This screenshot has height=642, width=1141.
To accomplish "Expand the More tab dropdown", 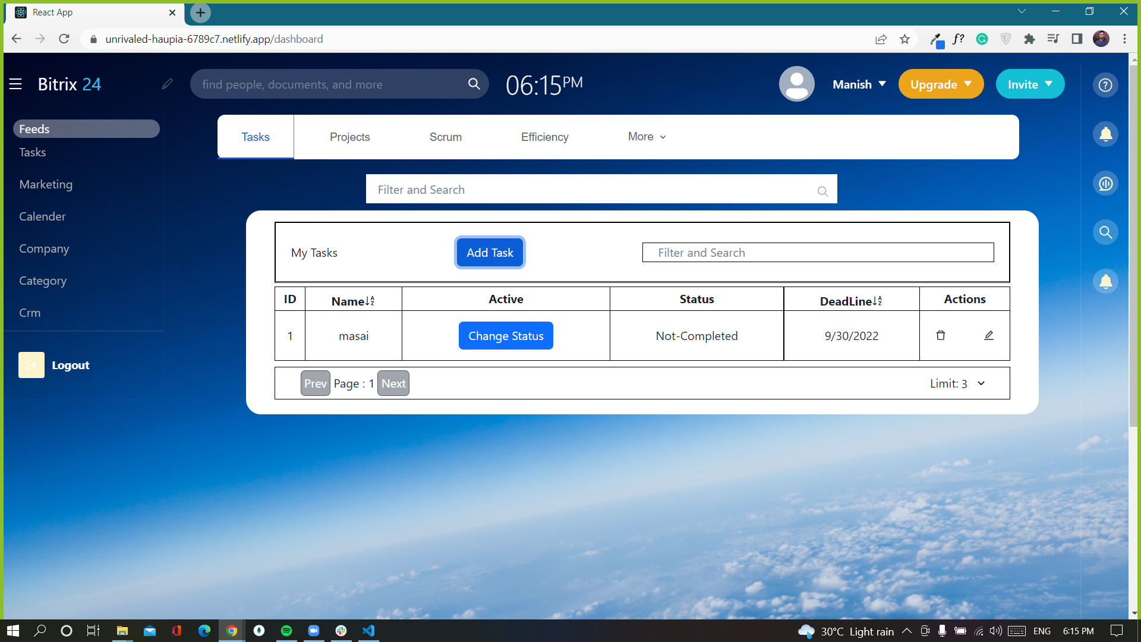I will (x=647, y=137).
